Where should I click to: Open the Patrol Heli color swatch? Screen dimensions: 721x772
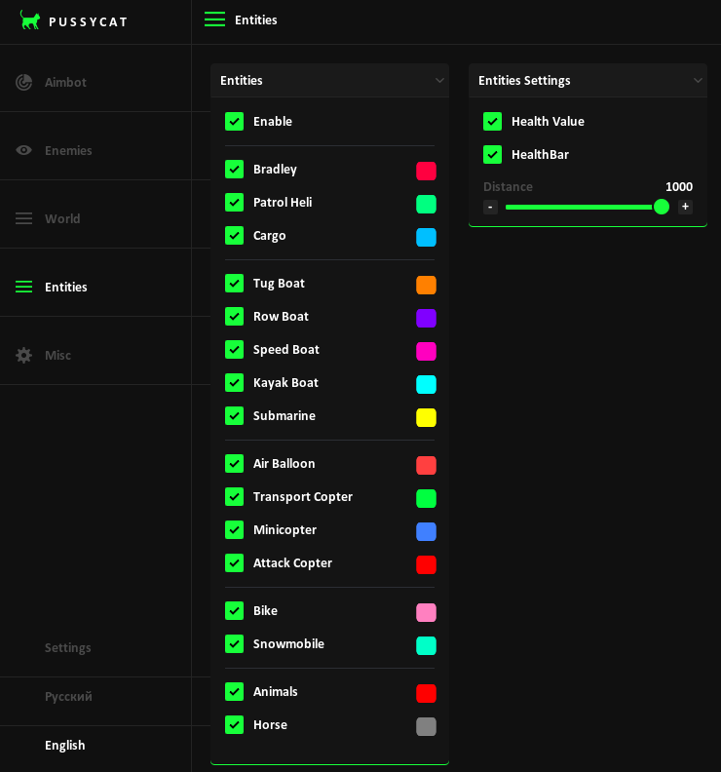[x=426, y=204]
